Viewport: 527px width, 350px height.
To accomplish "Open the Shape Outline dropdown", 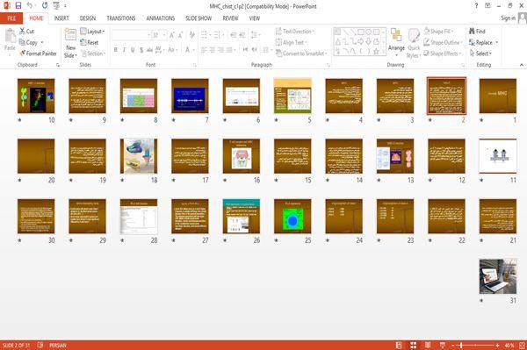I will 443,42.
